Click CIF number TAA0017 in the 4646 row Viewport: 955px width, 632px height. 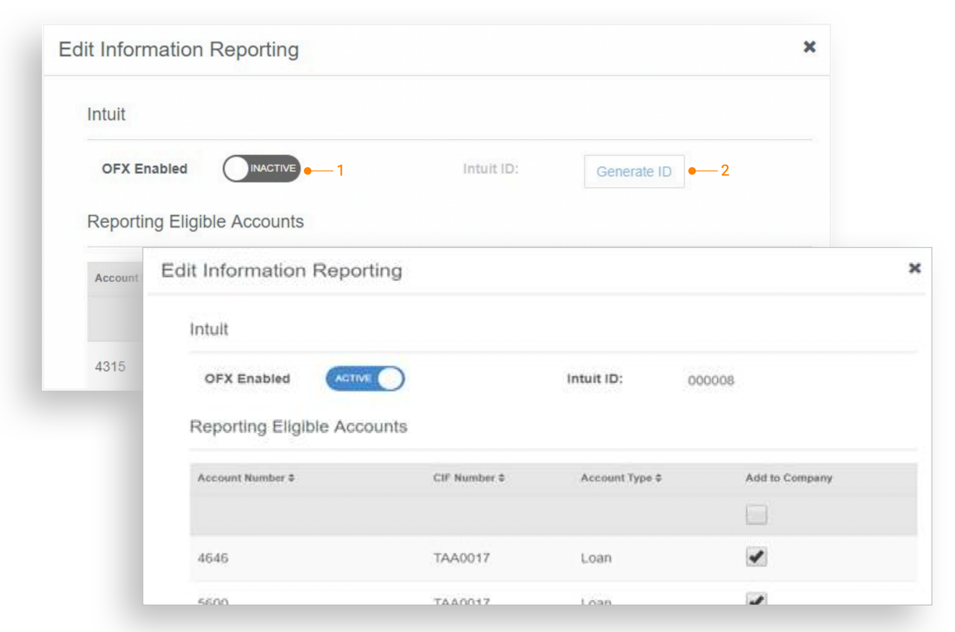pos(461,558)
